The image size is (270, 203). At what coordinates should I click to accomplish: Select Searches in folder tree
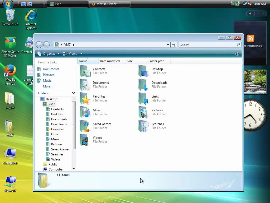pyautogui.click(x=57, y=154)
